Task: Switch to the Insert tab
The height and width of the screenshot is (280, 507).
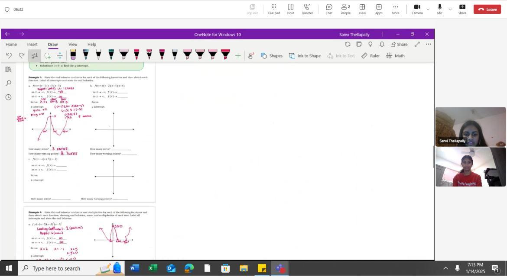Action: 32,44
